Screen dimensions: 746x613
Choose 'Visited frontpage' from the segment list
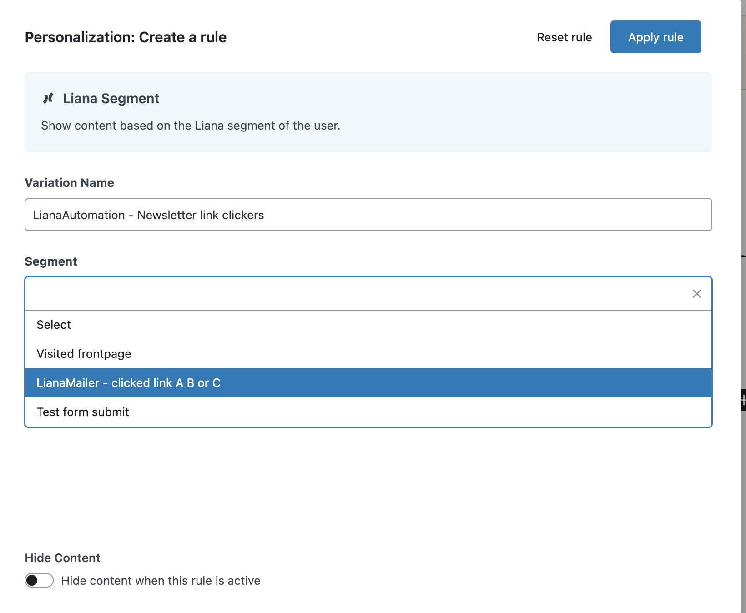[x=84, y=354]
